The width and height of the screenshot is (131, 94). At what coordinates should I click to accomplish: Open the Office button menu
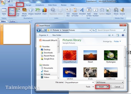(3, 2)
